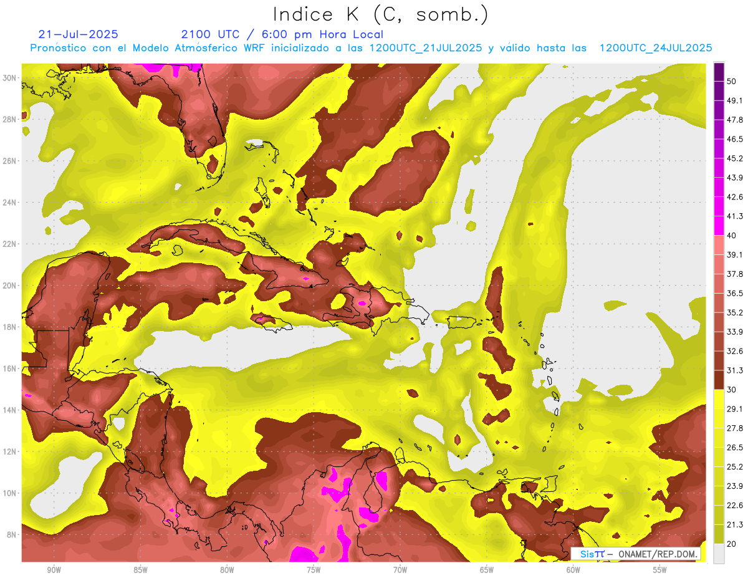
Task: Click the '37.8' colorbar value
Action: (735, 274)
